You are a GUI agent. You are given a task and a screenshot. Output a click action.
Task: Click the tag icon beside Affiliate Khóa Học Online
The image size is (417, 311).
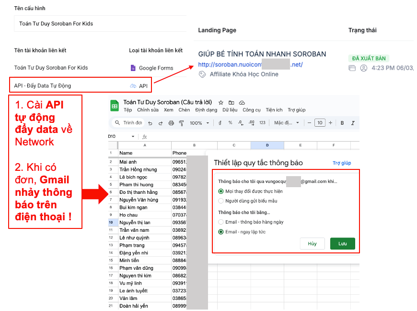[202, 74]
